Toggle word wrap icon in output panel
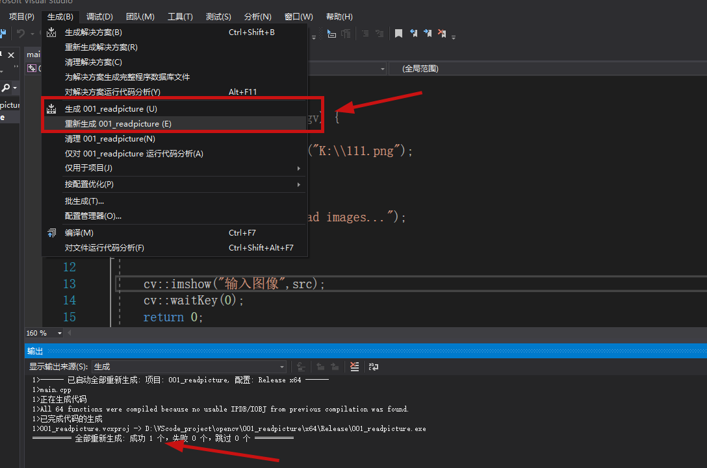 pos(374,367)
